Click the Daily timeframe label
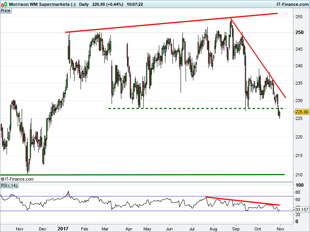The image size is (310, 232). click(x=84, y=4)
